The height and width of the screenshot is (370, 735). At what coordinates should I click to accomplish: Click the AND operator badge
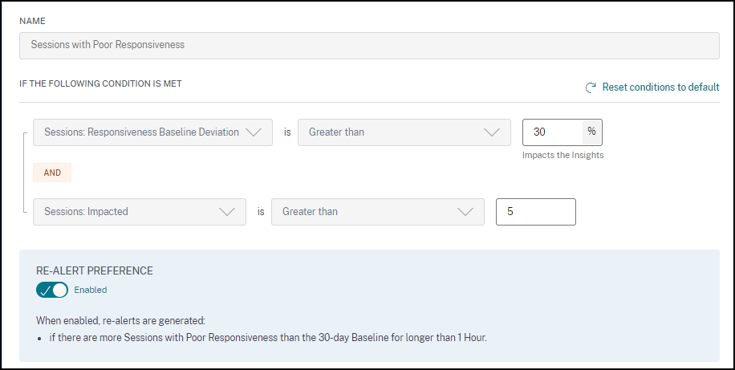coord(52,173)
